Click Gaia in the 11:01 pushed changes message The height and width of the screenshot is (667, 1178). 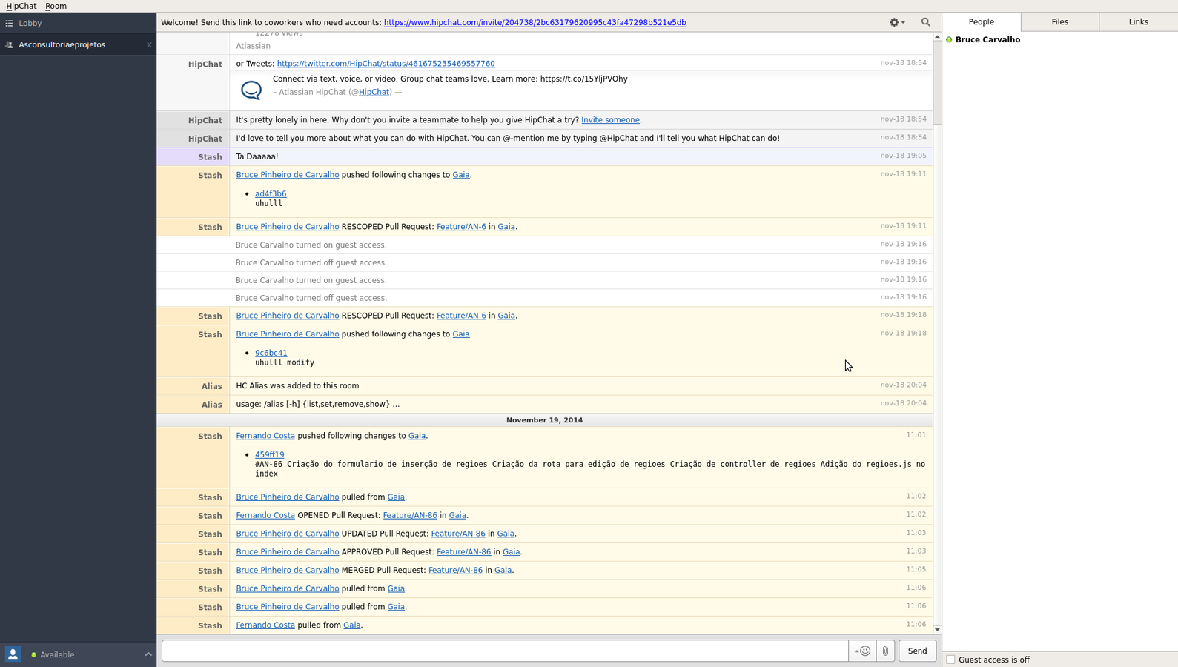[417, 436]
